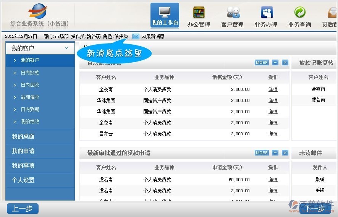The height and width of the screenshot is (217, 338).
Task: Click 上一步 previous step button
Action: point(23,209)
